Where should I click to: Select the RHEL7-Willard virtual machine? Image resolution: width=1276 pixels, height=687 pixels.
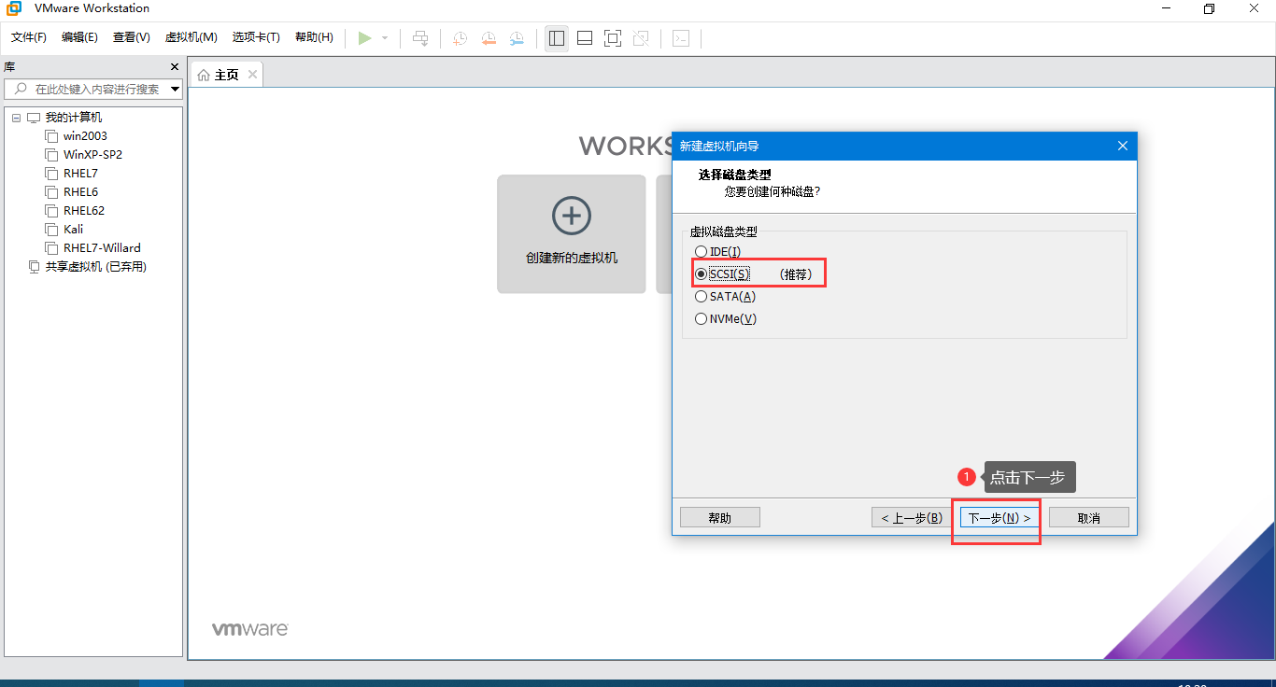[102, 248]
